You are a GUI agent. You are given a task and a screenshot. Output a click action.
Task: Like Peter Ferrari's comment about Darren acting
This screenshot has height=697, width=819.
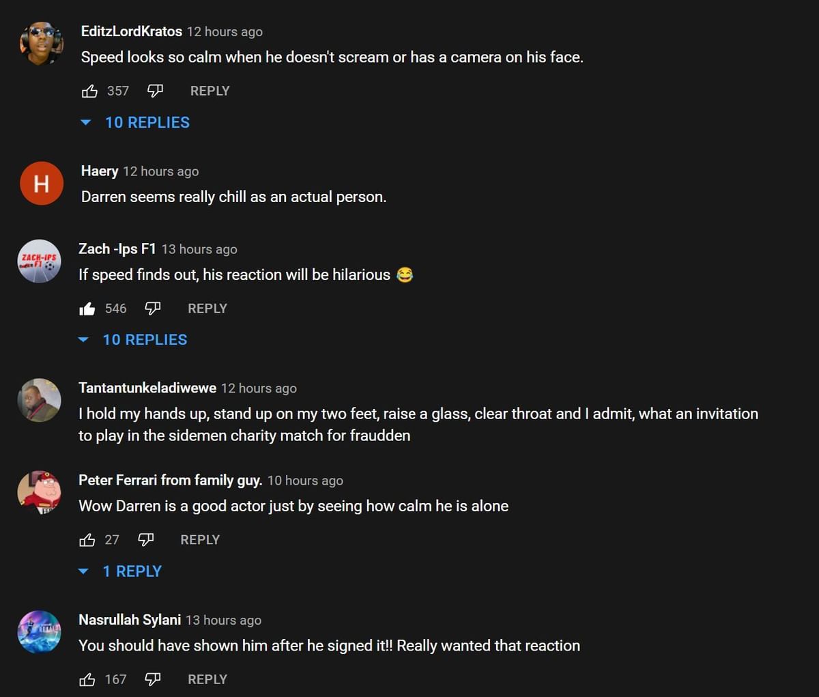click(88, 539)
